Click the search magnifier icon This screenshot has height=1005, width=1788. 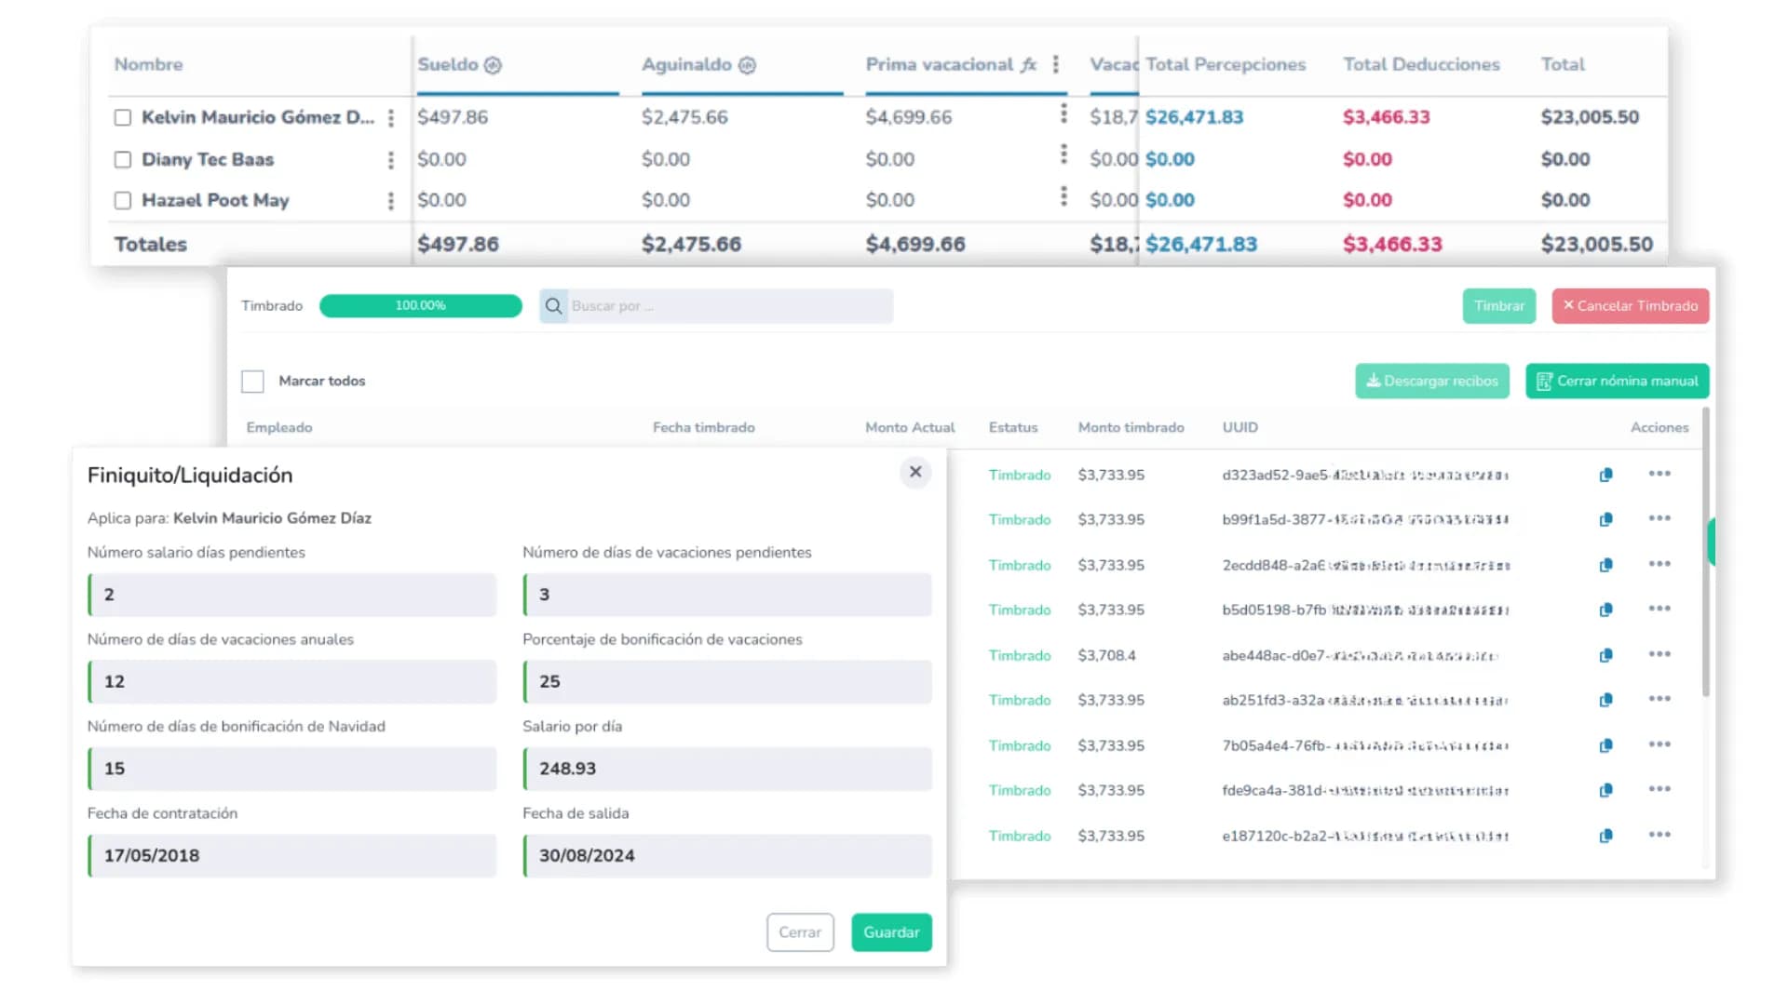click(553, 306)
